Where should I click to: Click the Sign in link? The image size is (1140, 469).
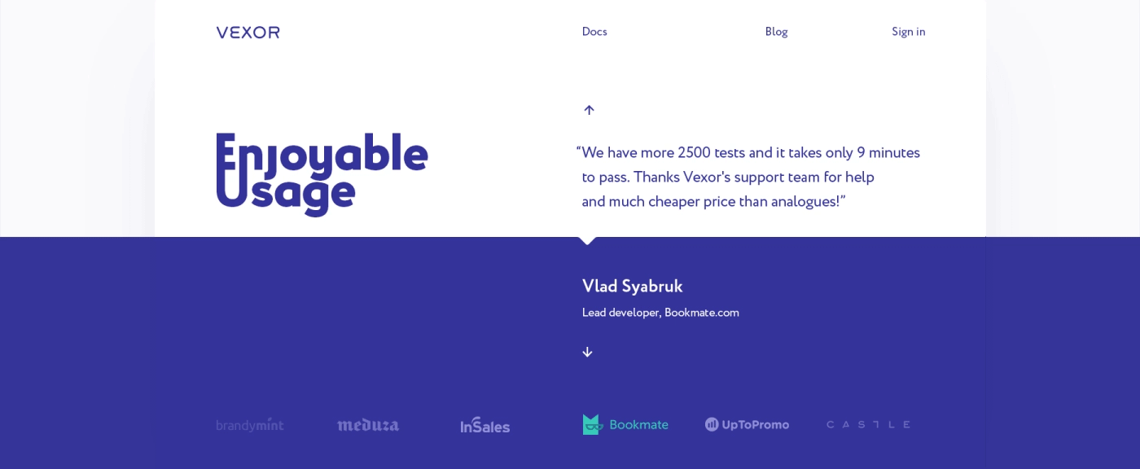click(x=908, y=32)
